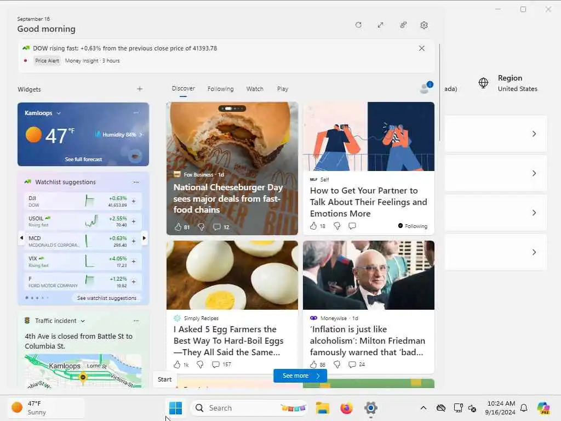The width and height of the screenshot is (561, 421).
Task: Open File Explorer from taskbar
Action: [x=322, y=408]
